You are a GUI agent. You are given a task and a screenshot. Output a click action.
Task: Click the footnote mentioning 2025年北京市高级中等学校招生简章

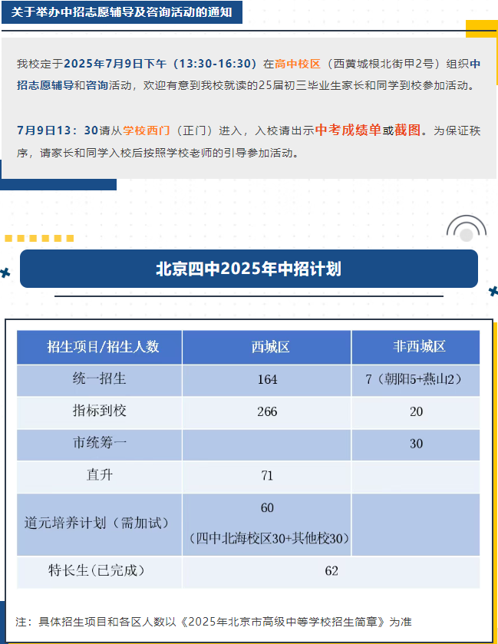[x=213, y=622]
